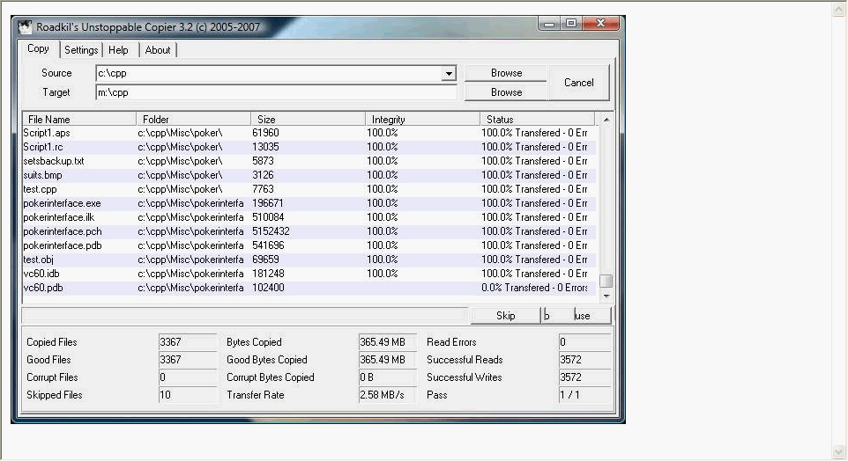Maximize the Unstoppable Copier window
The height and width of the screenshot is (461, 848).
(x=571, y=24)
